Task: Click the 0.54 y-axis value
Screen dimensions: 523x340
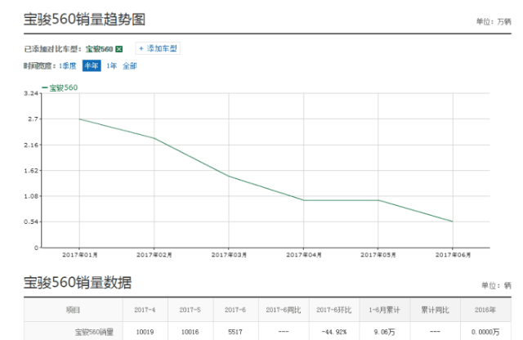Action: 31,221
